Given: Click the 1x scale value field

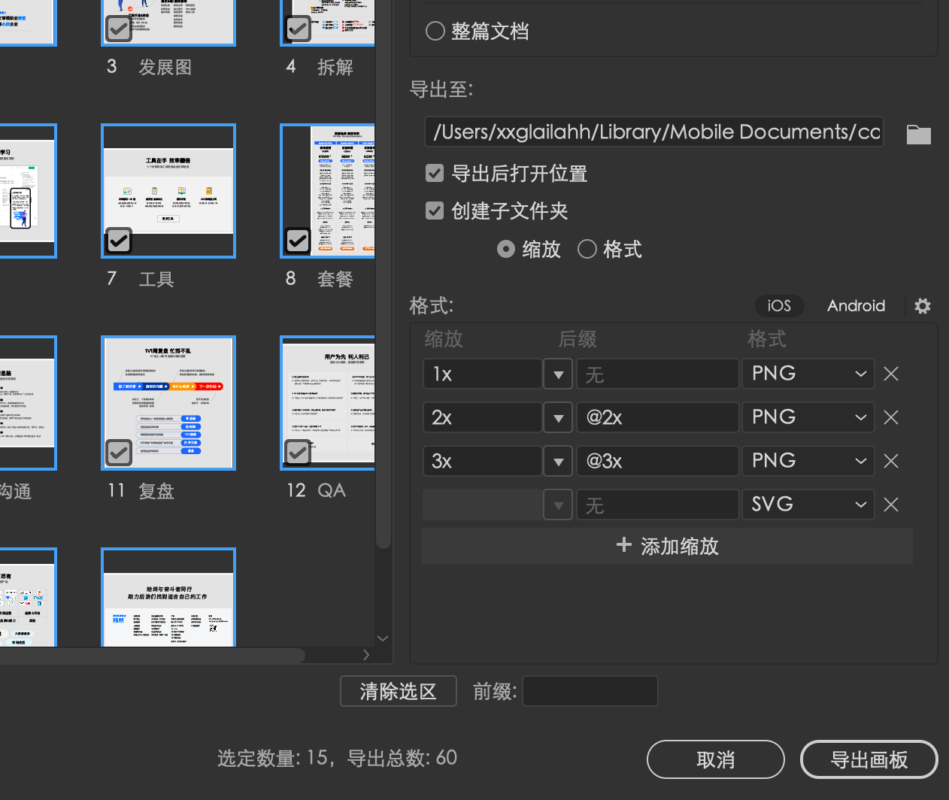Looking at the screenshot, I should 483,374.
